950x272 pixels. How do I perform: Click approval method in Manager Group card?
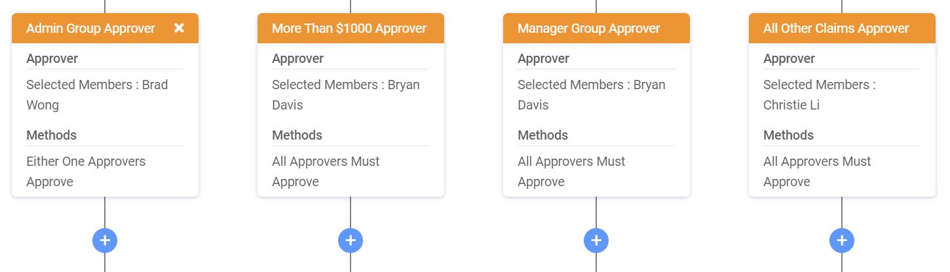click(571, 171)
